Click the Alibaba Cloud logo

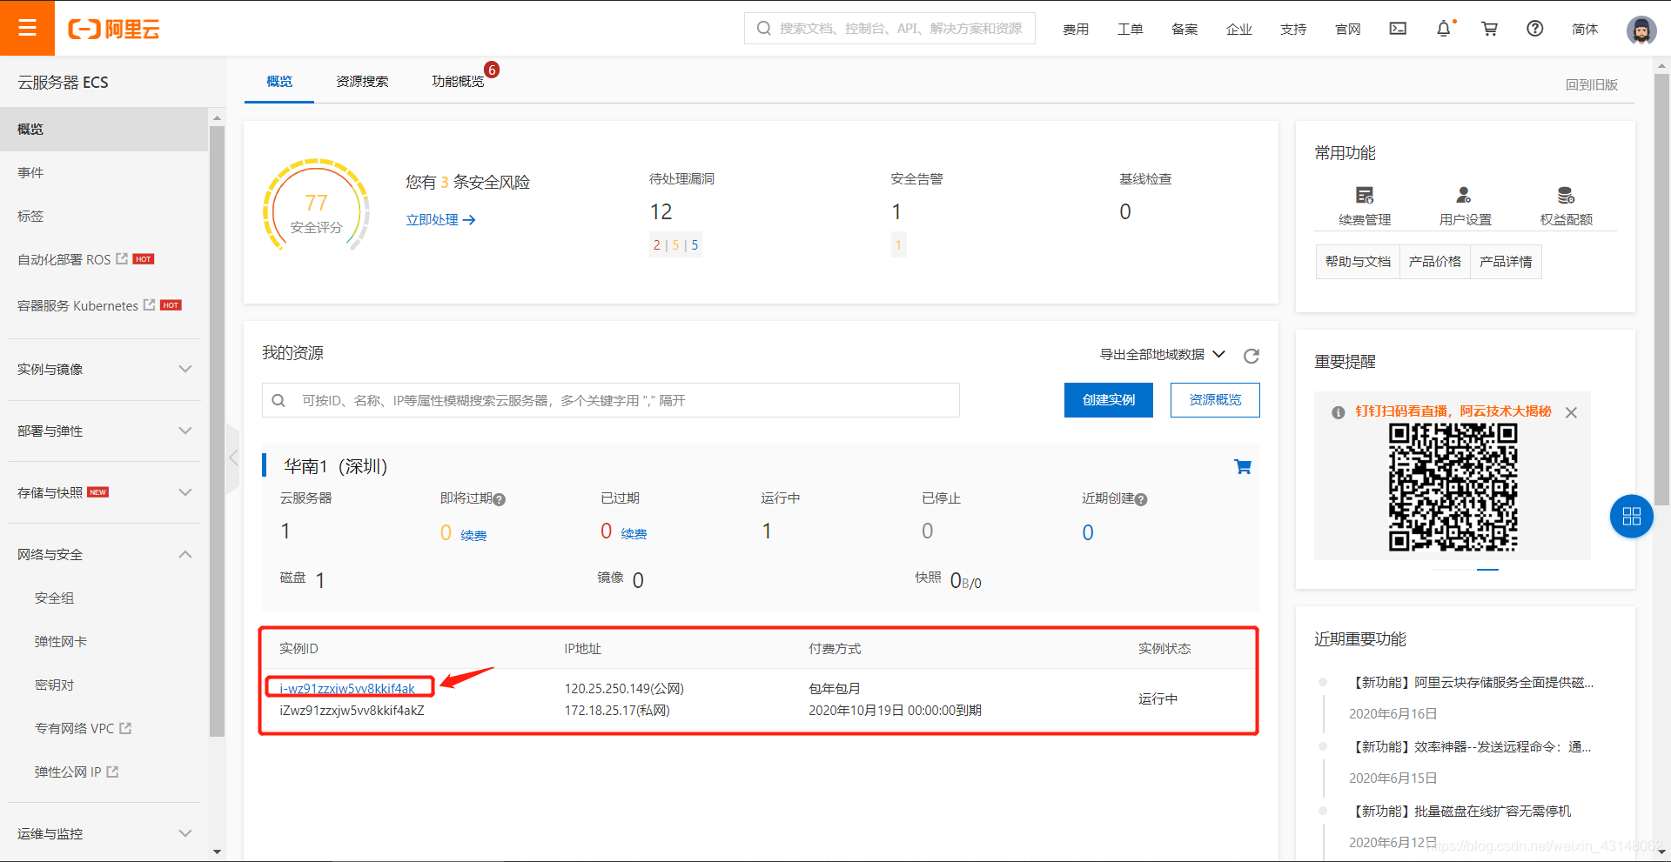114,29
